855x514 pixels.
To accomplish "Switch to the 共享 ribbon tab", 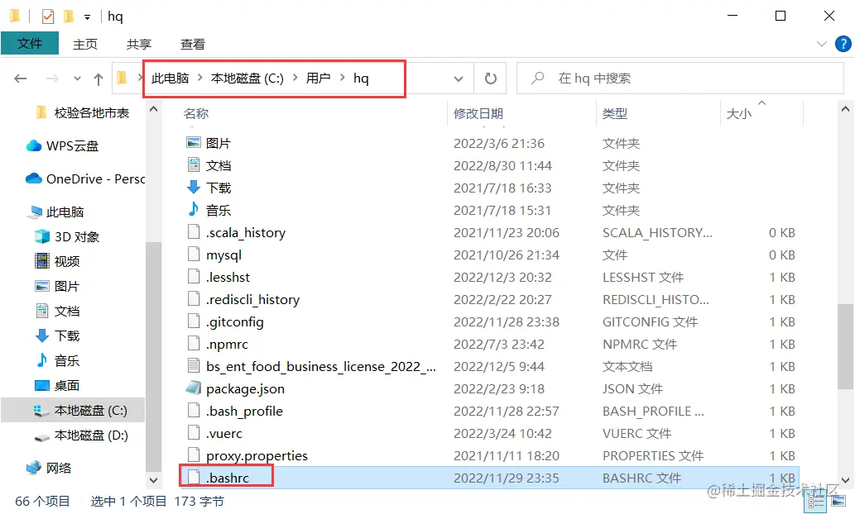I will (x=138, y=44).
